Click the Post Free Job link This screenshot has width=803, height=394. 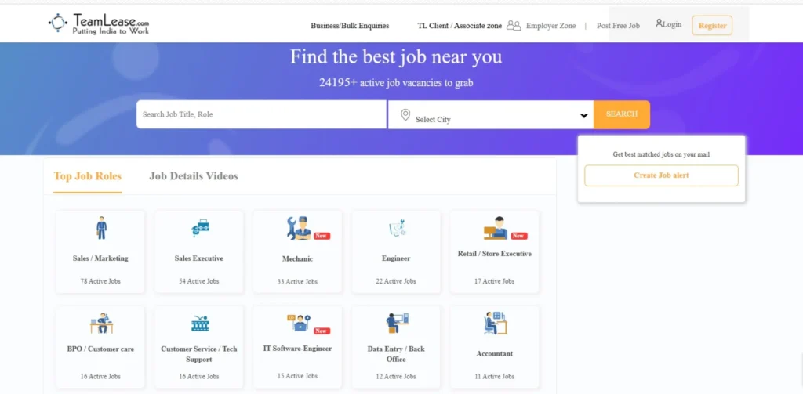(x=618, y=26)
